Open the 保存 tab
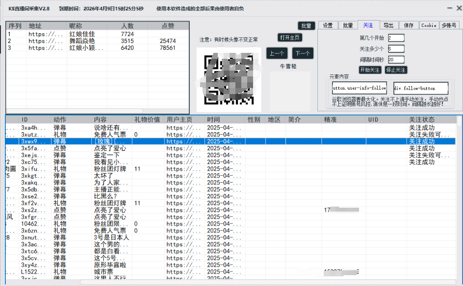This screenshot has height=286, width=463. click(409, 25)
